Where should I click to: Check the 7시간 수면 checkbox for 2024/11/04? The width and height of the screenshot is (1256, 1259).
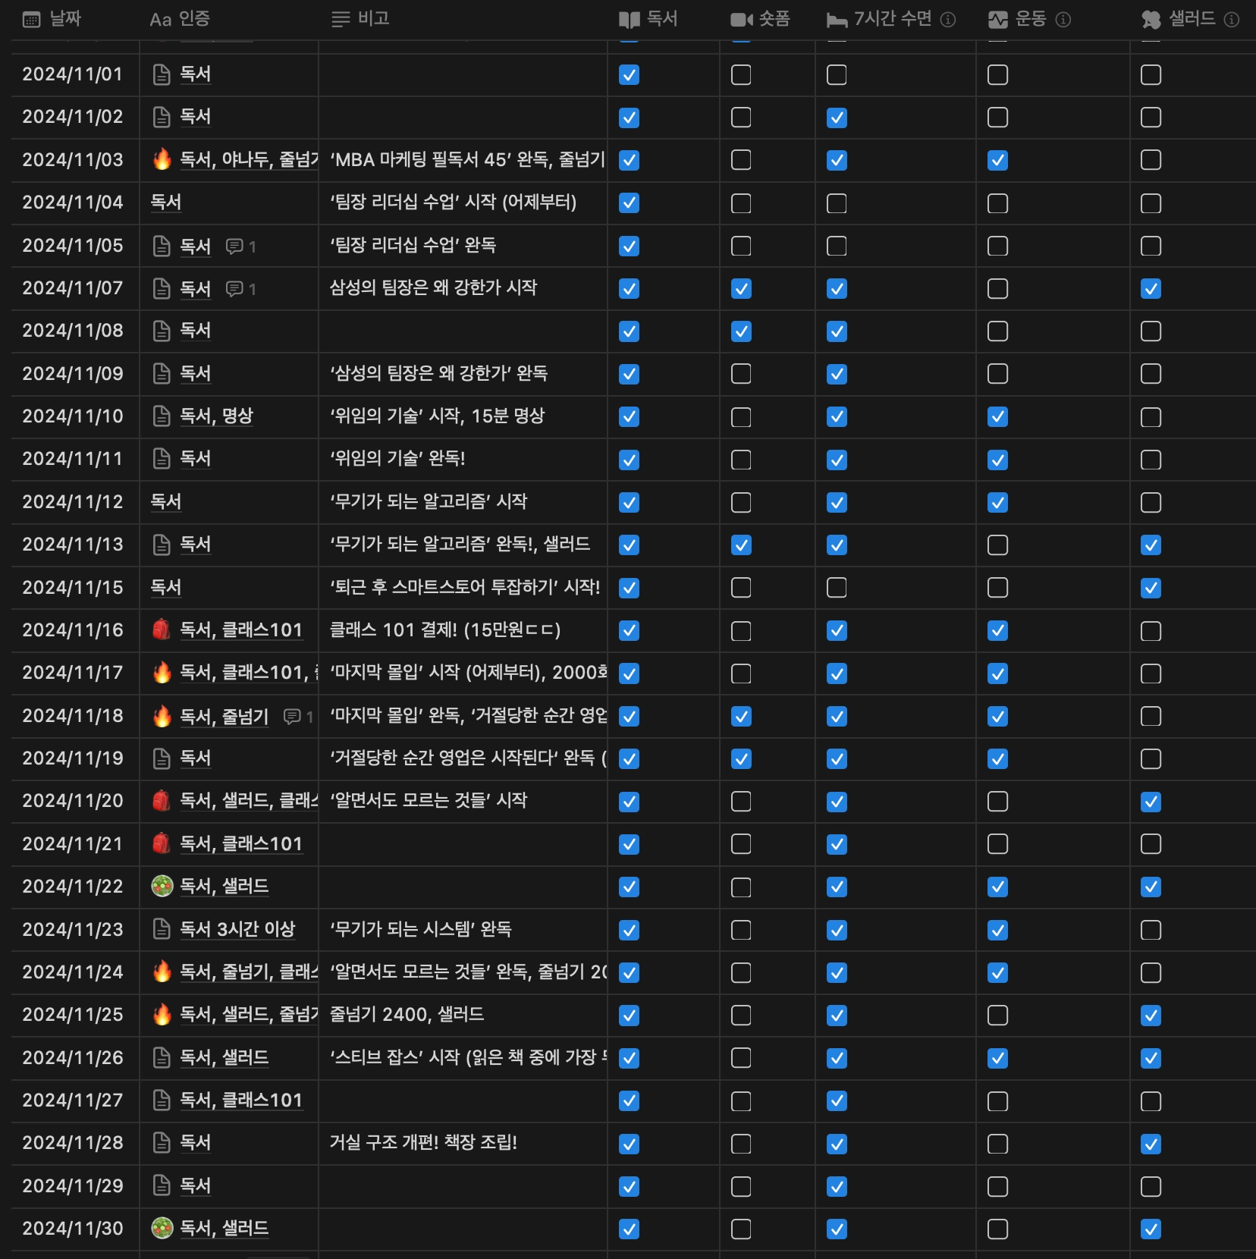coord(837,203)
